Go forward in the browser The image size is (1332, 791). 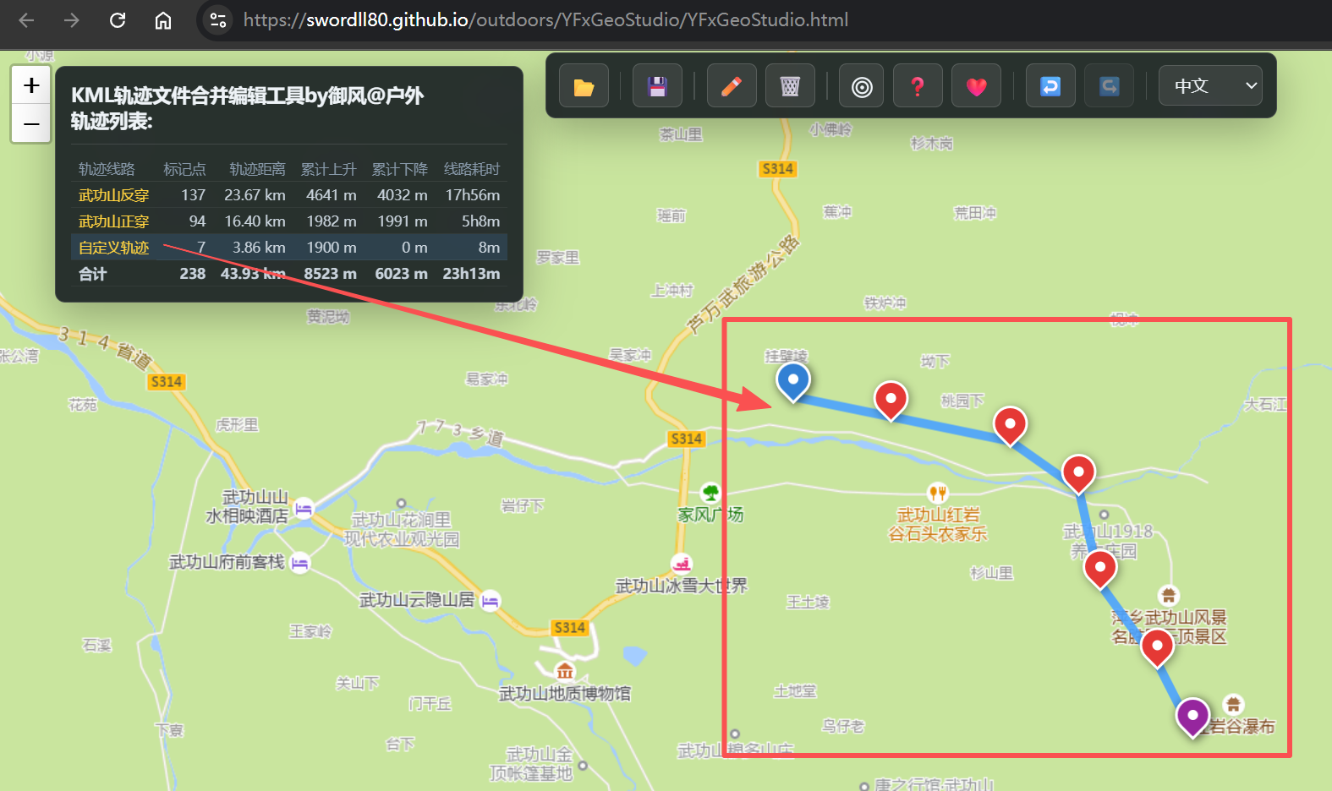(x=72, y=20)
